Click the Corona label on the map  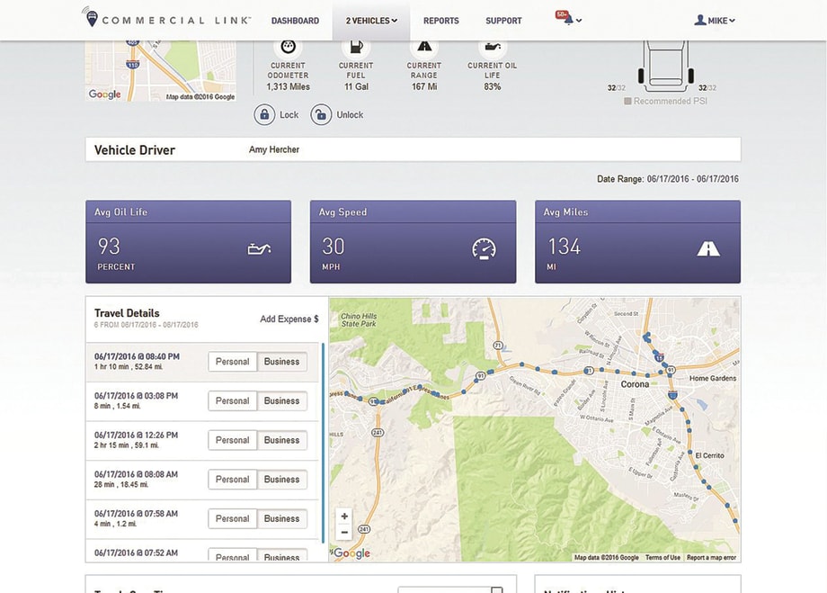pyautogui.click(x=635, y=384)
